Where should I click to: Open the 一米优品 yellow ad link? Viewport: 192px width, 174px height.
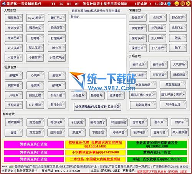[95, 159]
